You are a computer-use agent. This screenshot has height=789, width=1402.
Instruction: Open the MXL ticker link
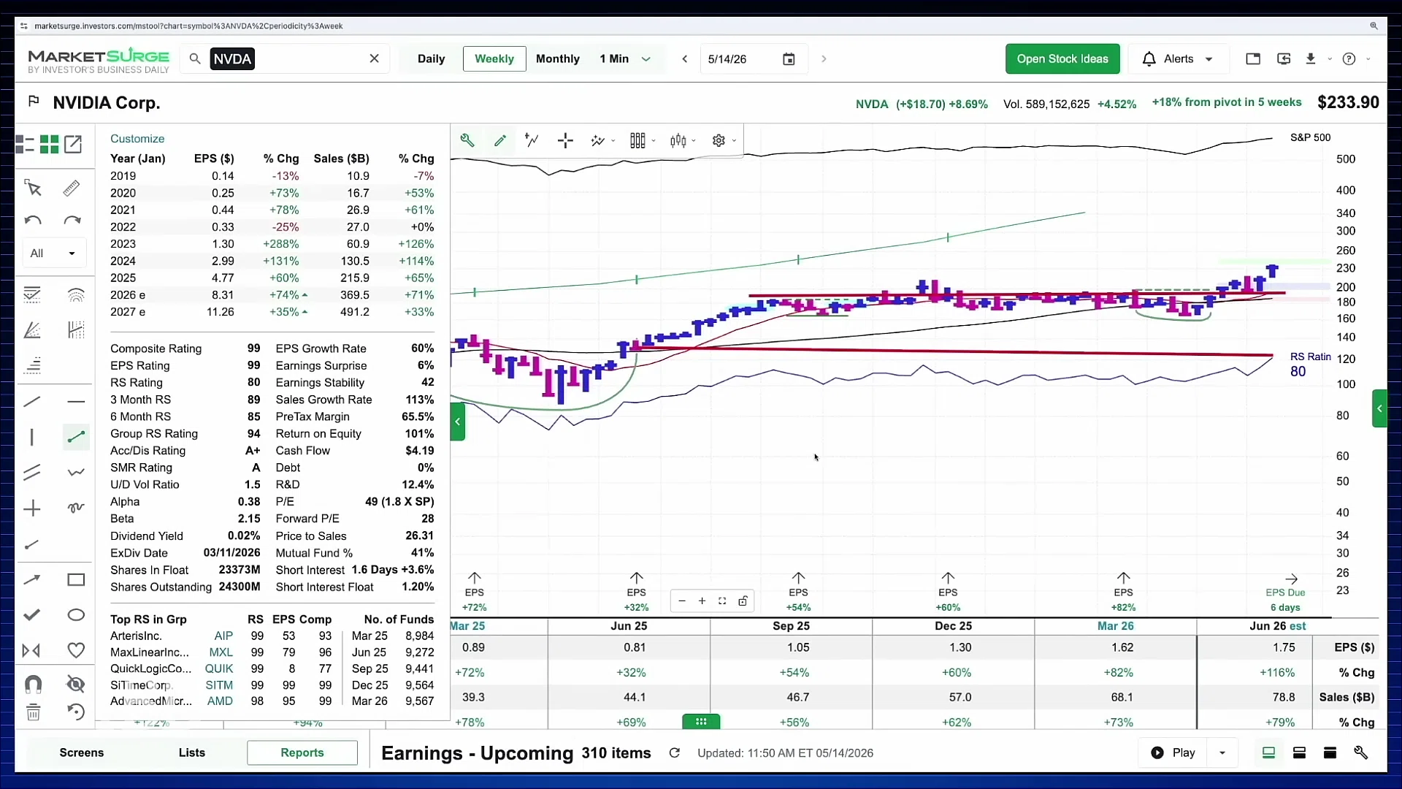[221, 652]
